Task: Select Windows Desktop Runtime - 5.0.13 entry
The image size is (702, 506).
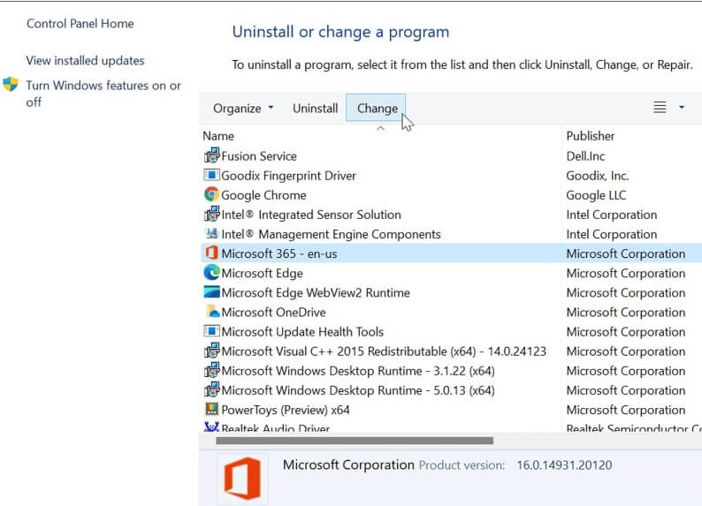Action: pyautogui.click(x=358, y=390)
